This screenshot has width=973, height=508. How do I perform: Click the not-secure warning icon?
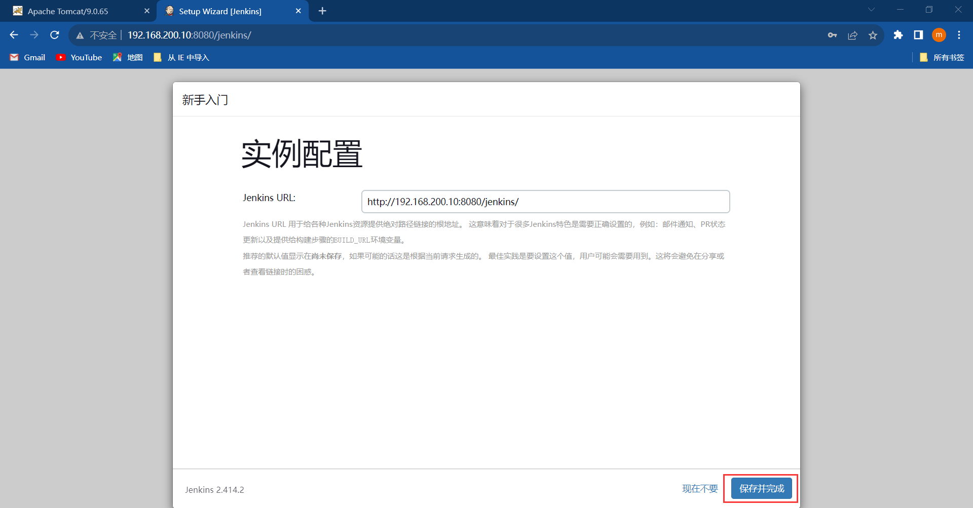click(x=80, y=35)
